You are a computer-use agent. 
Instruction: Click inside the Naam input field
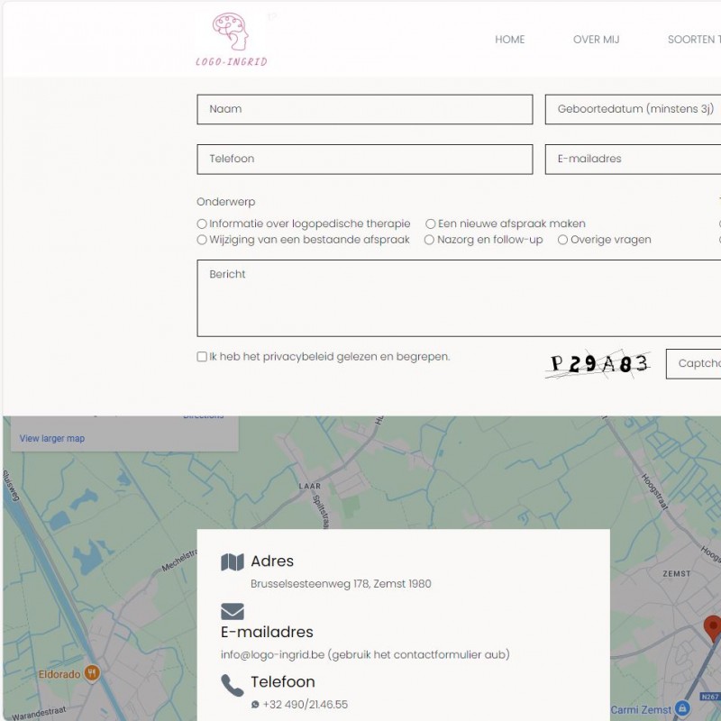365,109
